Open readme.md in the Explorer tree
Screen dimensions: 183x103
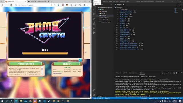[x=104, y=20]
